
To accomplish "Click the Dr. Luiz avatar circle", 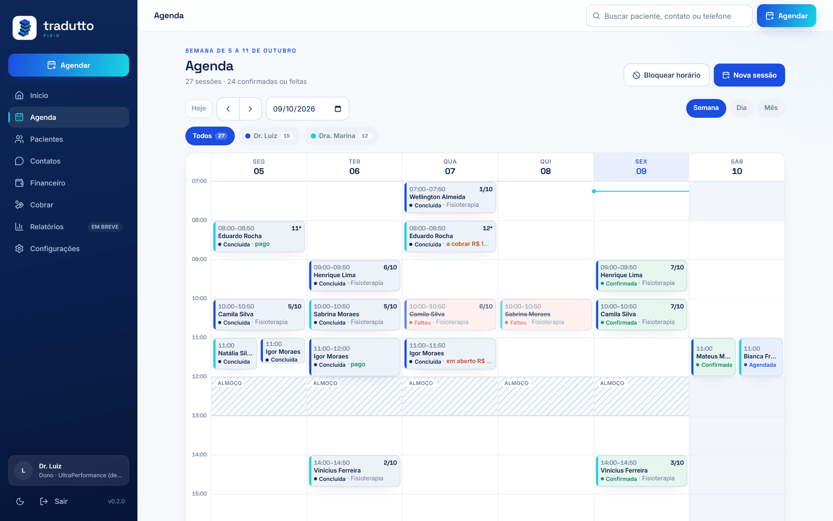I will [23, 470].
